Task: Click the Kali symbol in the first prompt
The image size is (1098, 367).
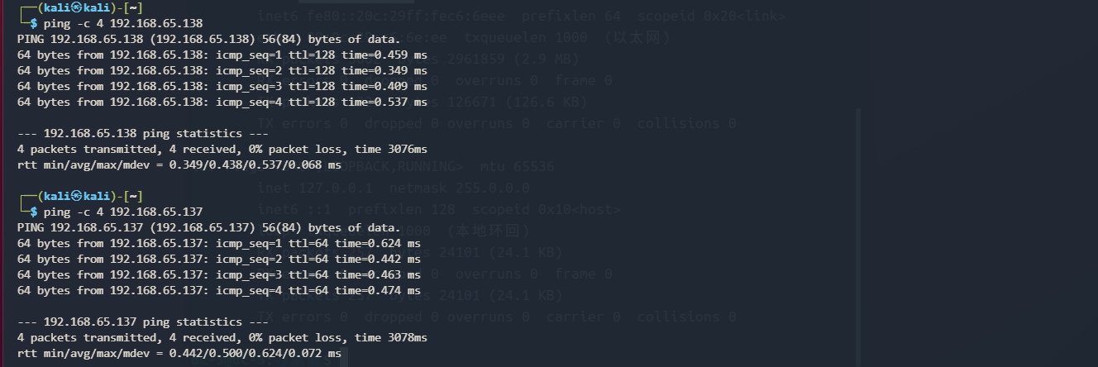Action: point(76,7)
